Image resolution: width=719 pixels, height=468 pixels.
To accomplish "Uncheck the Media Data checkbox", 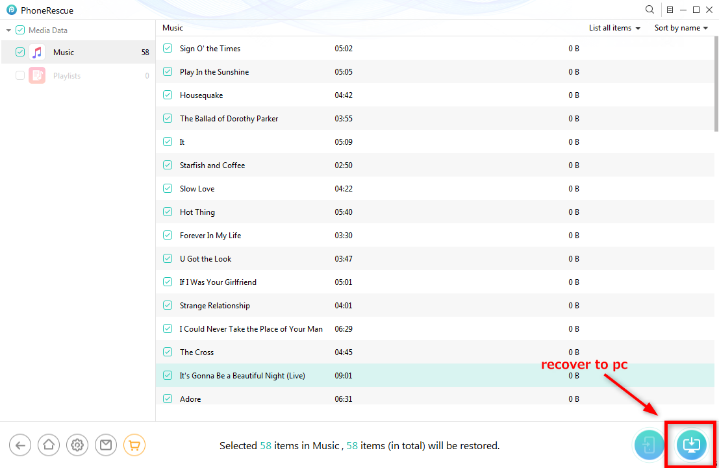I will pyautogui.click(x=20, y=31).
